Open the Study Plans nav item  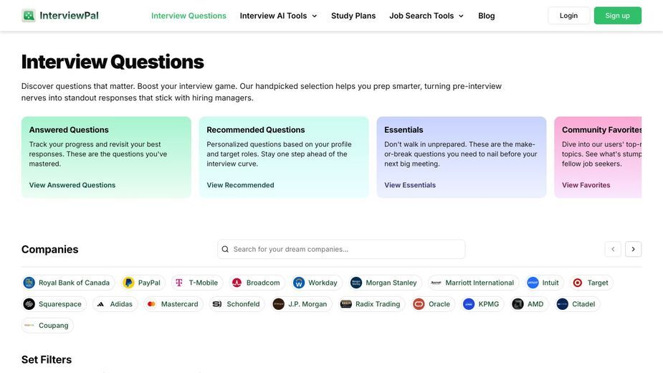coord(353,16)
